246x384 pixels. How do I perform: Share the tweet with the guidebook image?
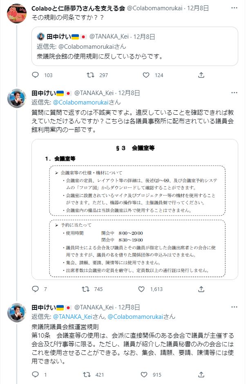pyautogui.click(x=201, y=289)
